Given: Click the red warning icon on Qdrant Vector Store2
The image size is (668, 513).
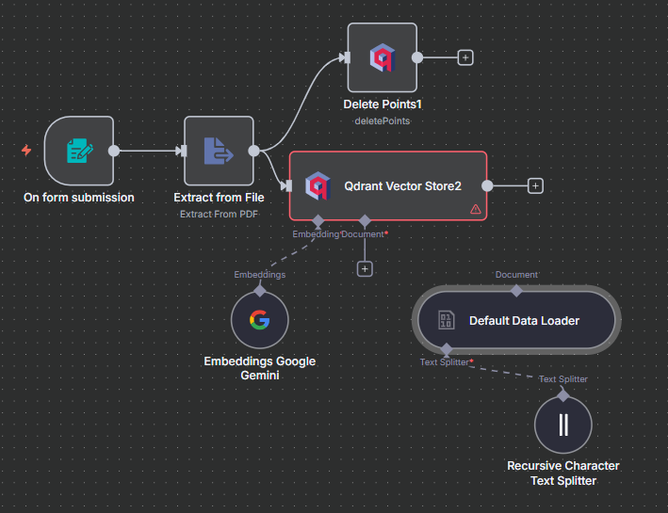Looking at the screenshot, I should coord(475,209).
